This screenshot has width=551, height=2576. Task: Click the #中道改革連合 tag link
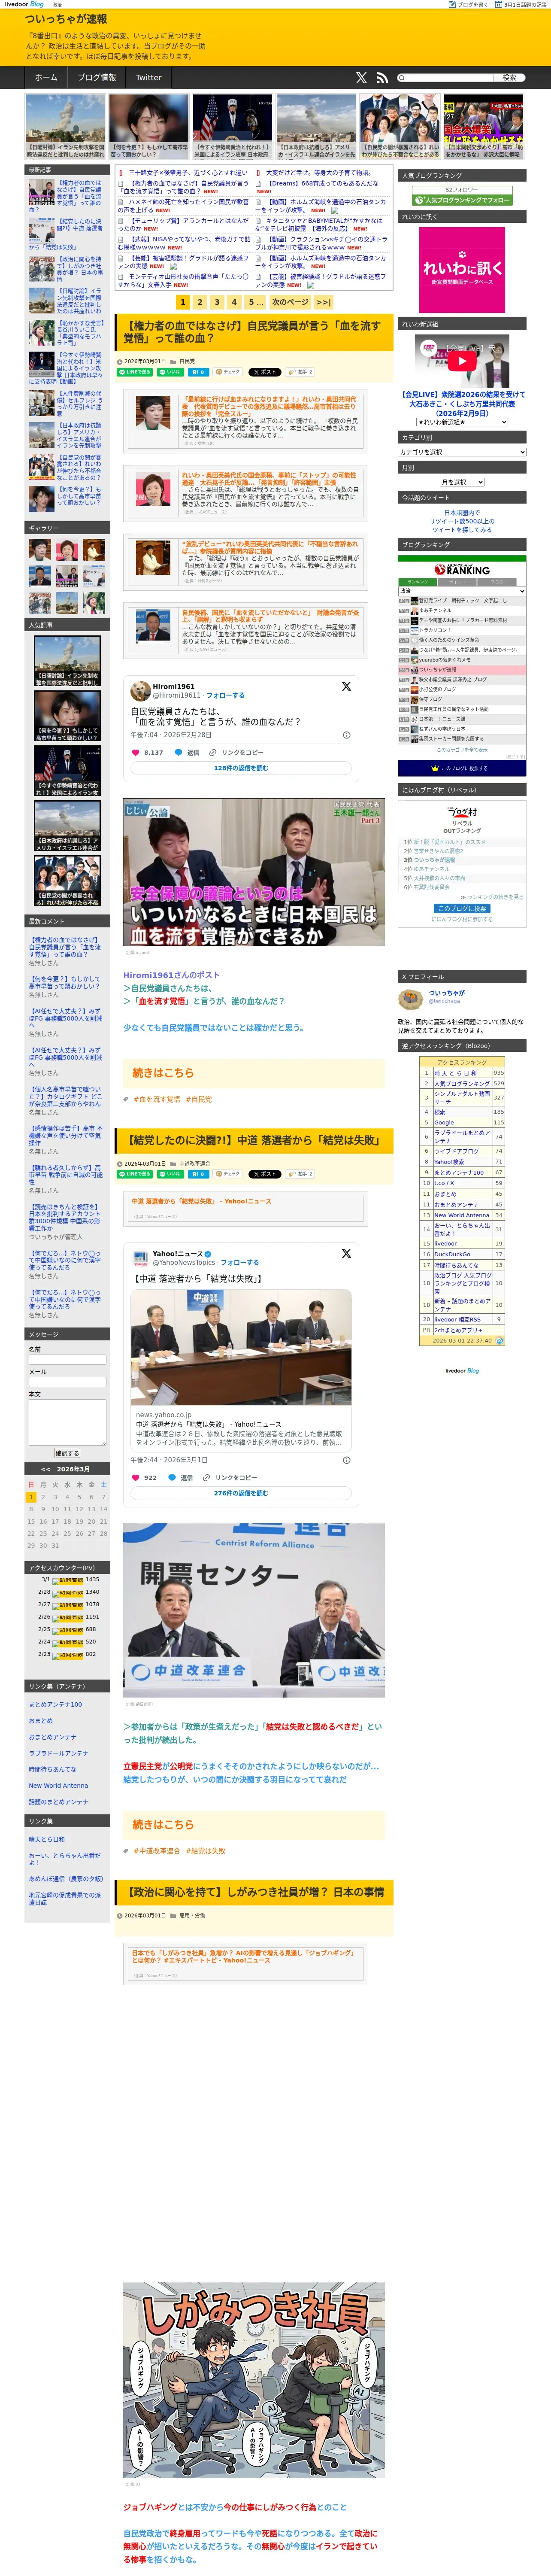(x=157, y=1851)
